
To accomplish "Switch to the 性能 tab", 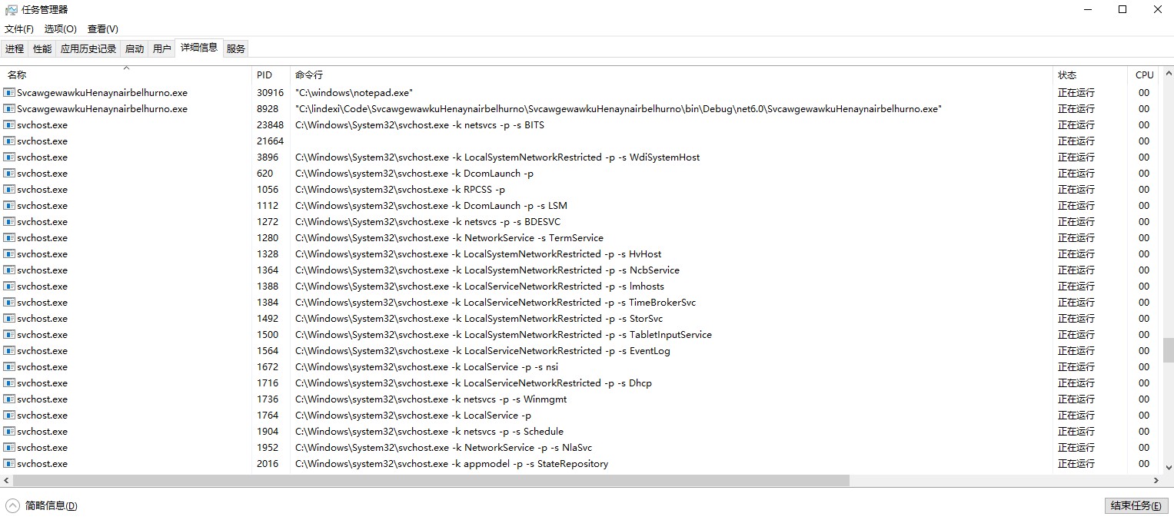I will coord(42,48).
